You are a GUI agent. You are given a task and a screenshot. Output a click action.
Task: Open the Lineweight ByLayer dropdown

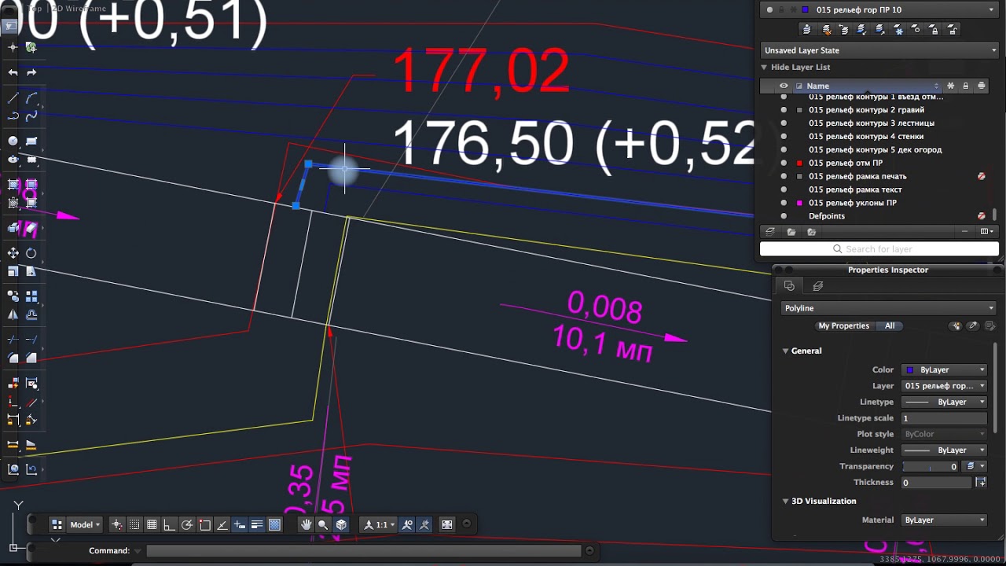[x=944, y=450]
